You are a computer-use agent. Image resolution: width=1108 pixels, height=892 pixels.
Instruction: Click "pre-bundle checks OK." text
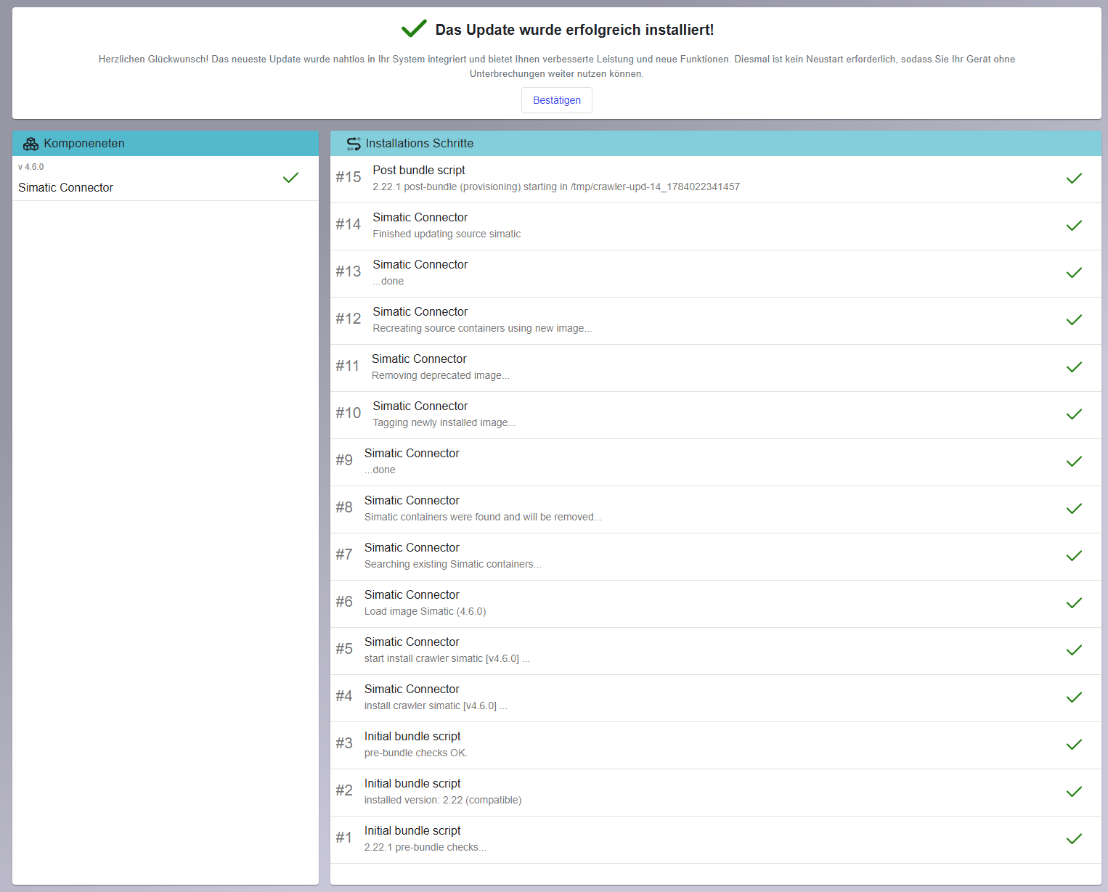click(416, 753)
